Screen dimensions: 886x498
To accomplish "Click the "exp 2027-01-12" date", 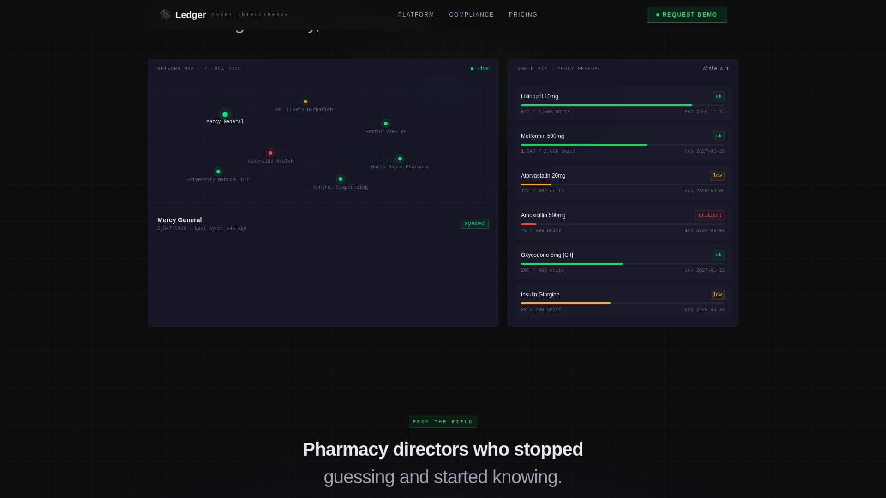I will pos(705,270).
